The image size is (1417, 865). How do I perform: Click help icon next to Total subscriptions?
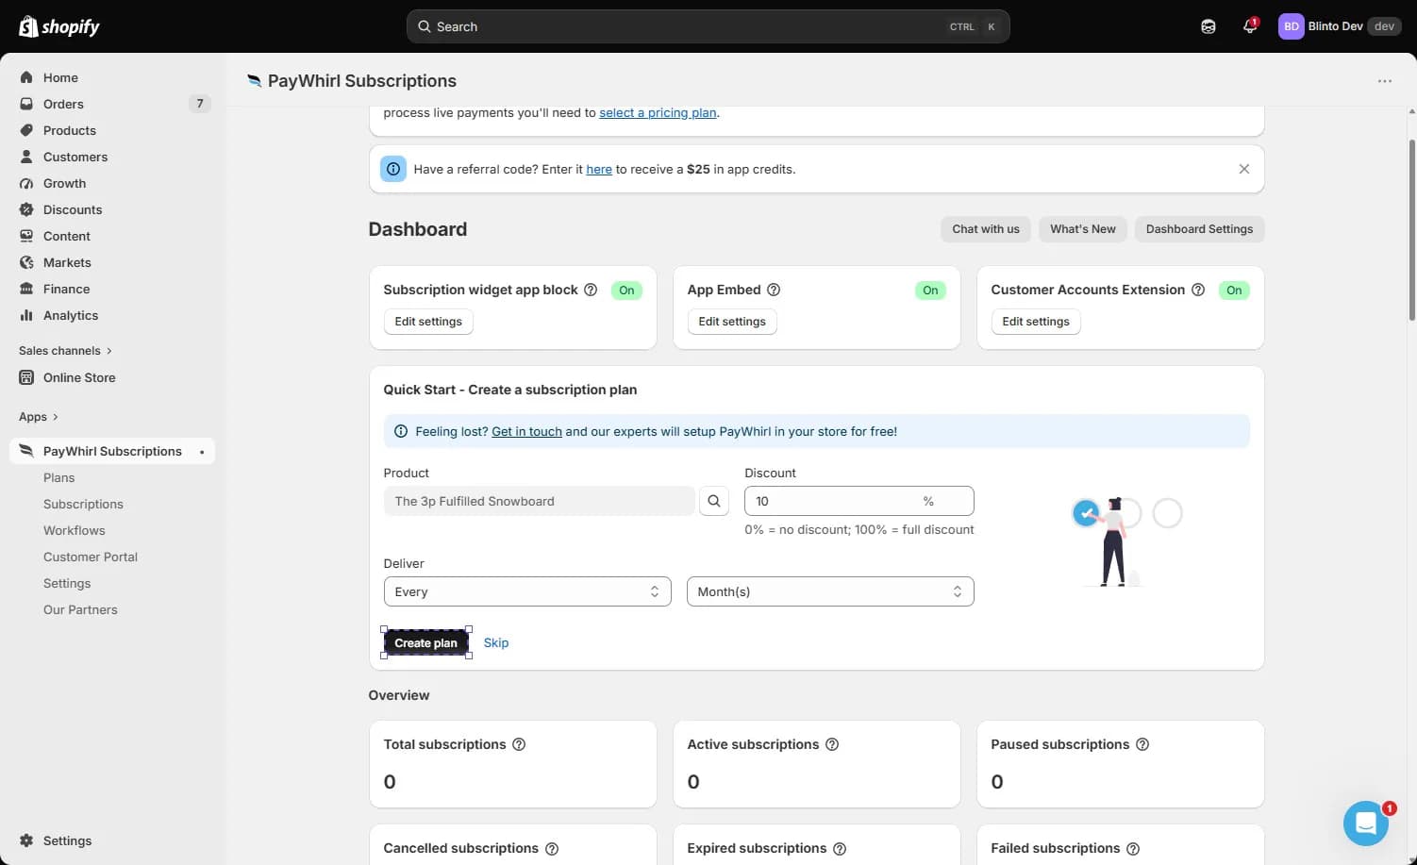click(x=519, y=744)
